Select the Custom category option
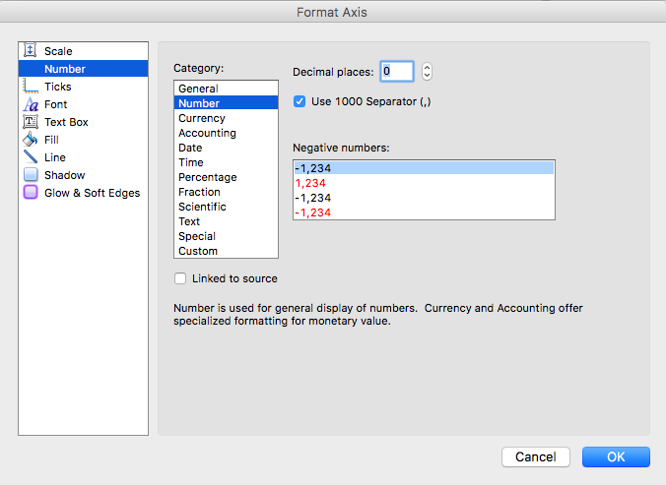This screenshot has height=485, width=666. click(x=198, y=251)
